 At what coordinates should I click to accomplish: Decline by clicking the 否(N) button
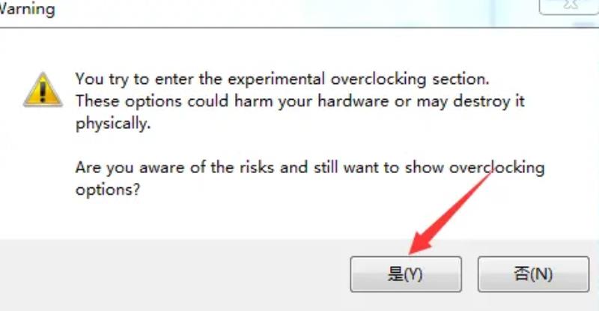tap(533, 274)
